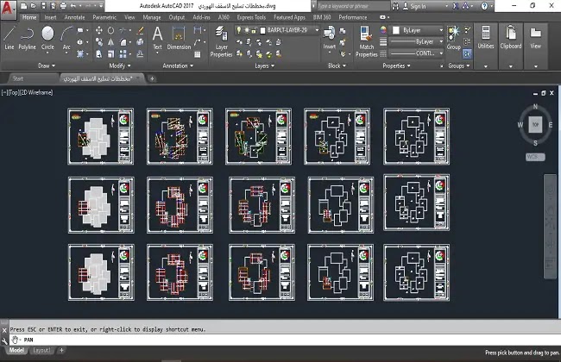Click the new drawing tab plus button
Image resolution: width=561 pixels, height=362 pixels.
tap(152, 78)
